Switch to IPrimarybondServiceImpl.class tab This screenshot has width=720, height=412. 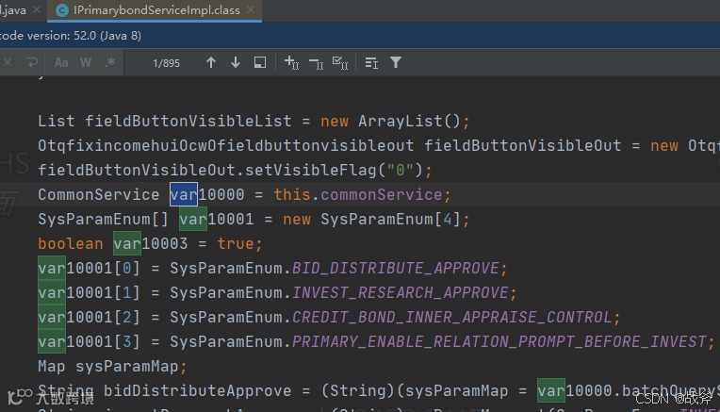[x=155, y=10]
